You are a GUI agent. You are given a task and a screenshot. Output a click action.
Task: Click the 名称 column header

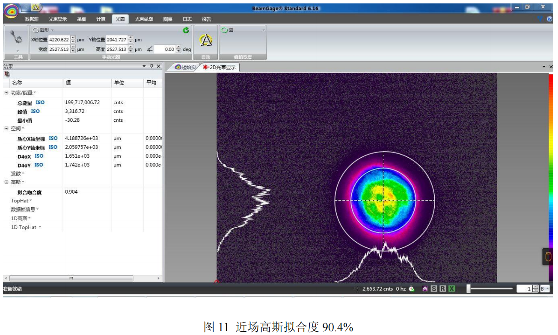point(17,82)
